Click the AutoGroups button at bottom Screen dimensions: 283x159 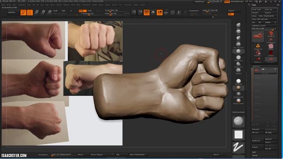(43, 155)
